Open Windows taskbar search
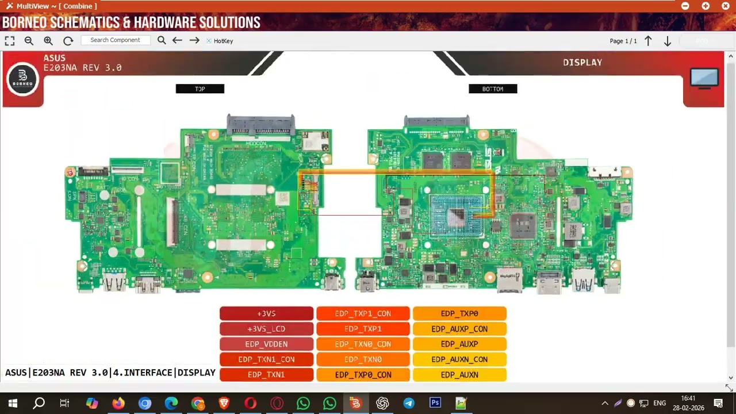This screenshot has width=736, height=414. tap(39, 403)
